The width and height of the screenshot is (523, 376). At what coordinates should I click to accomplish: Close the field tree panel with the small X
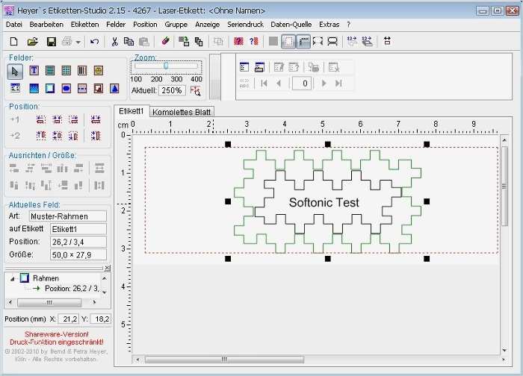tap(107, 268)
